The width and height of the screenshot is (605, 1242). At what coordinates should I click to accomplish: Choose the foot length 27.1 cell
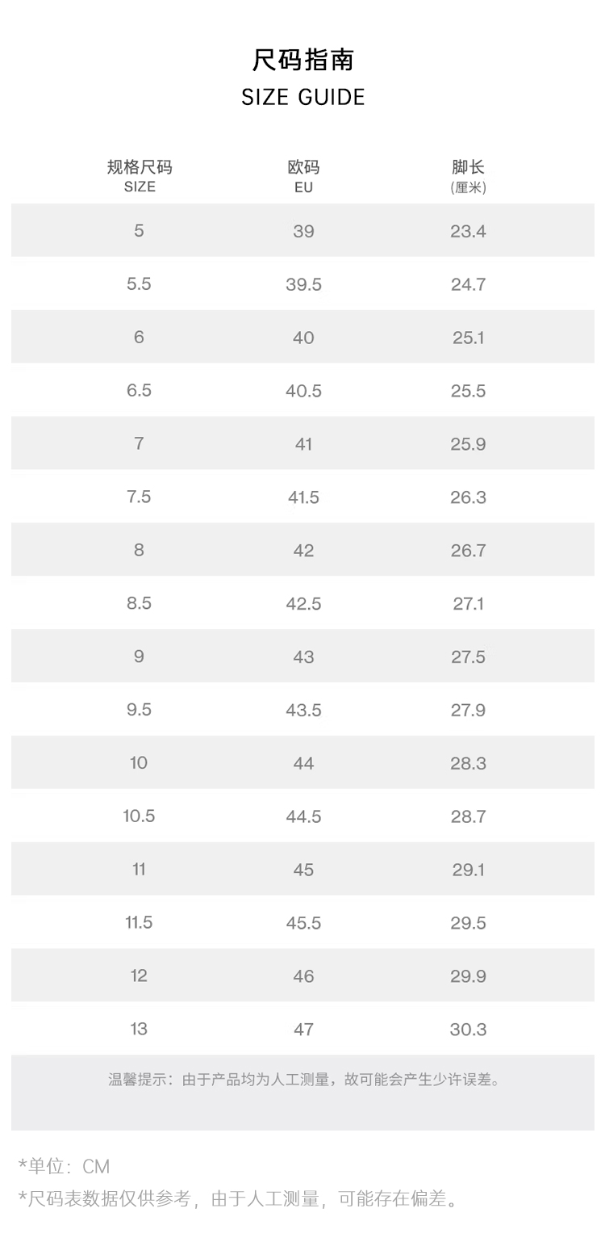468,603
